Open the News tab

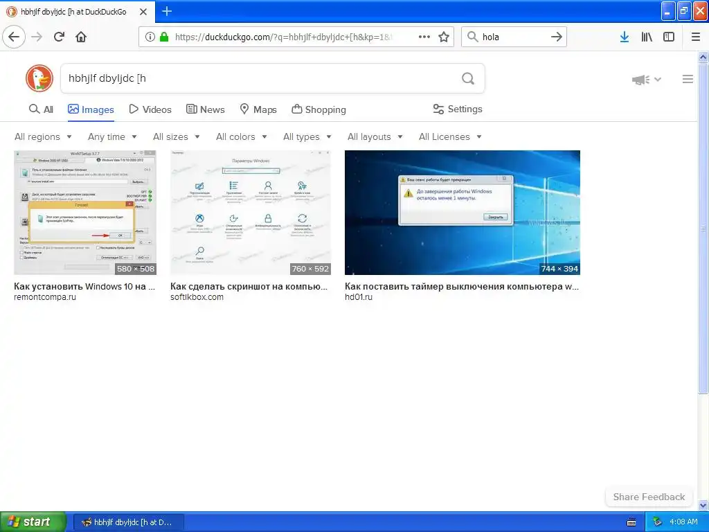tap(206, 109)
